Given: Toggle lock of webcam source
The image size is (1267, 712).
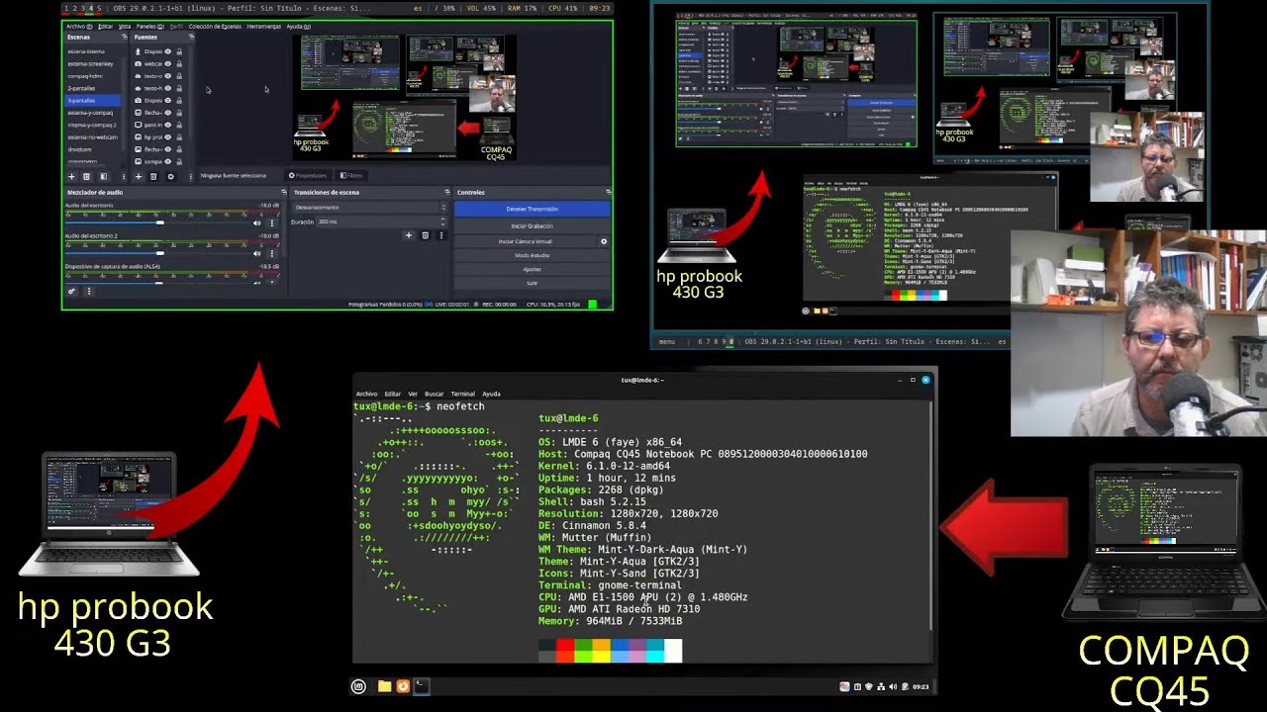Looking at the screenshot, I should [179, 63].
